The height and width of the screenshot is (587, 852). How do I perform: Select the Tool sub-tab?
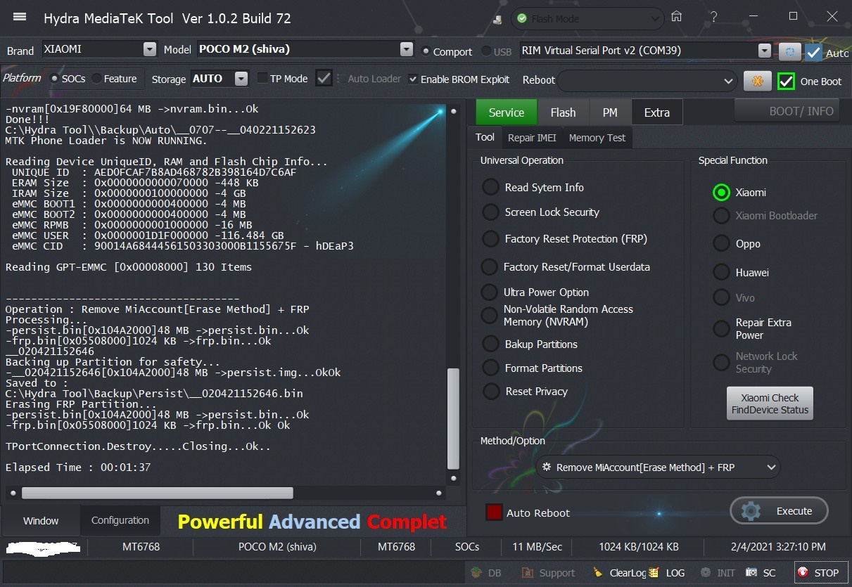pos(485,138)
